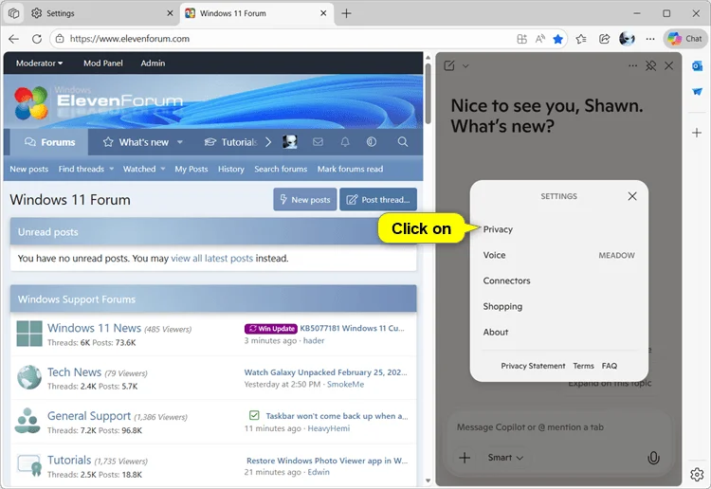Add a sidebar app with plus icon

click(697, 133)
